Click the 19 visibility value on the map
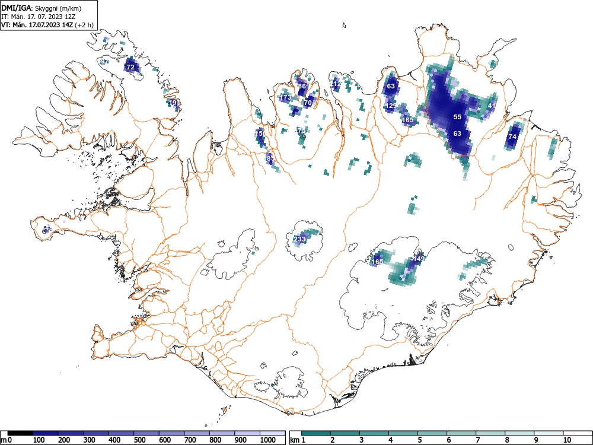593x445 pixels. click(173, 103)
